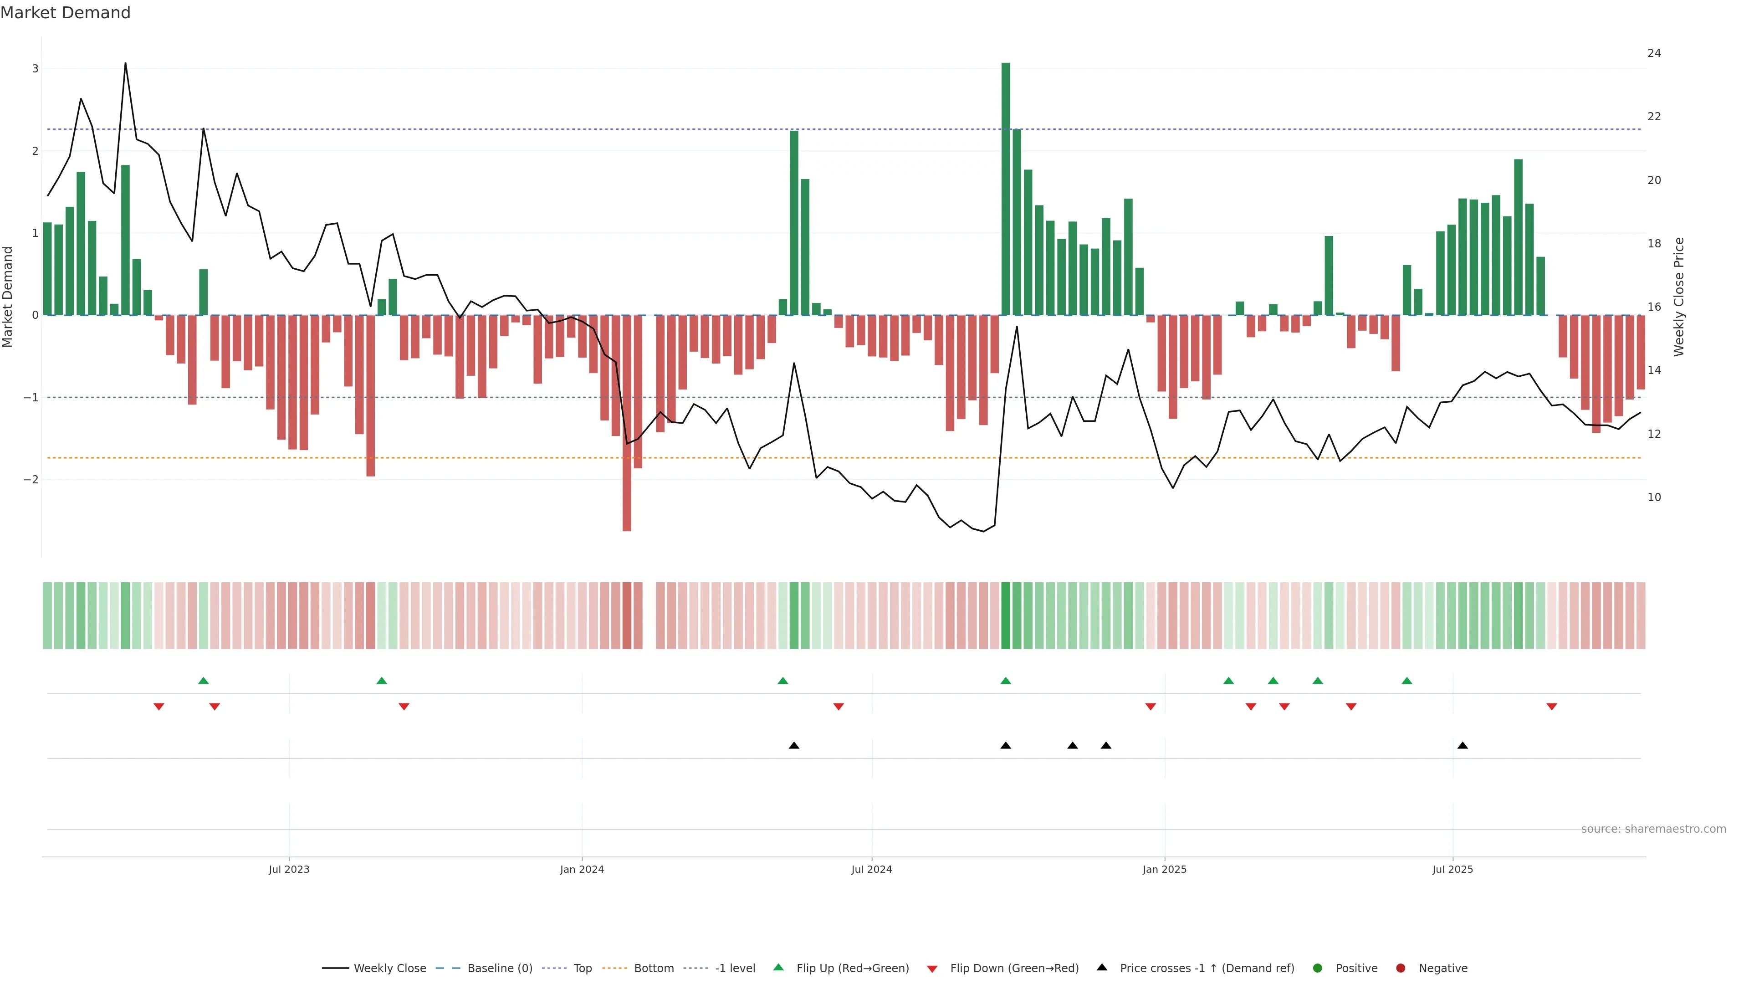Click the leftmost green Flip Up triangle marker

pos(203,681)
